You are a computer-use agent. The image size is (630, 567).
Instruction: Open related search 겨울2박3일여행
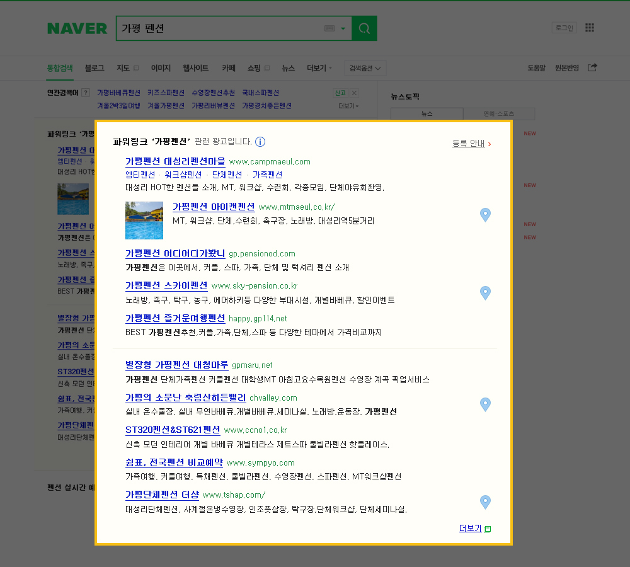118,106
